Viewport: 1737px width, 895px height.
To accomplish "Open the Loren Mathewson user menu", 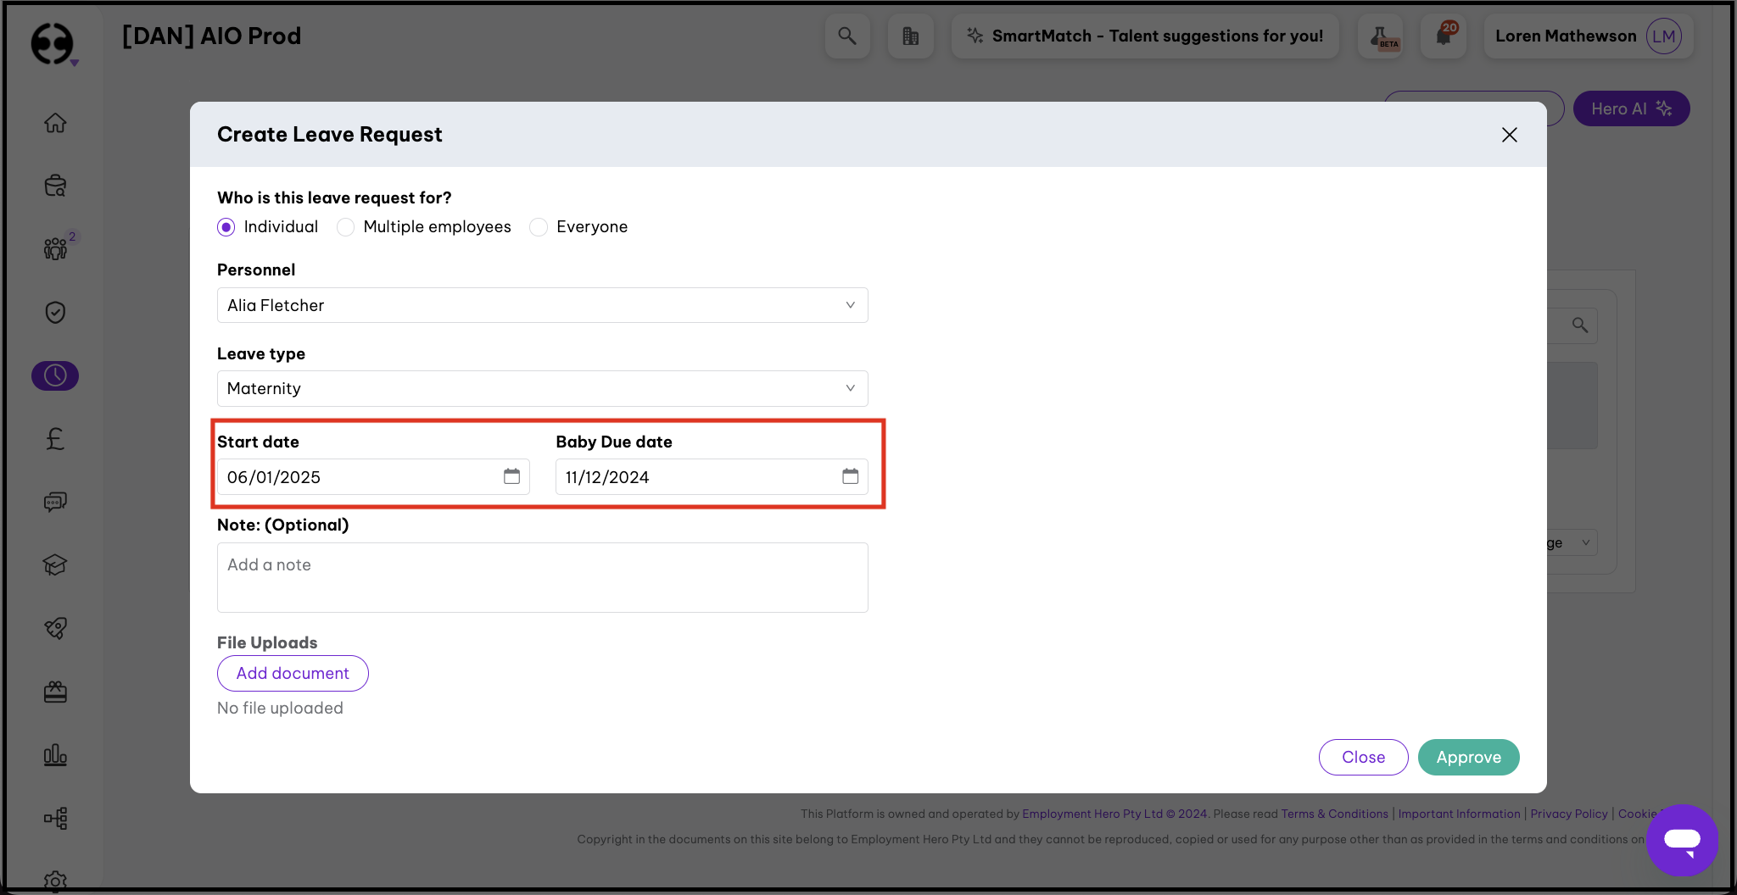I will (x=1588, y=36).
